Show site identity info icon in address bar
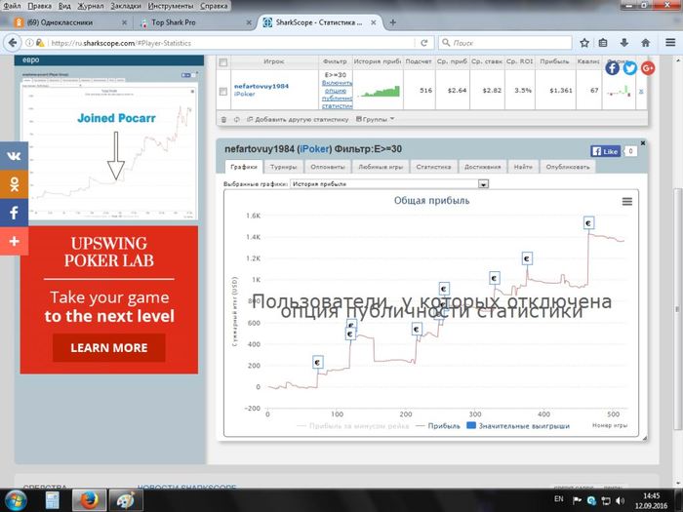Viewport: 683px width, 512px height. [x=28, y=43]
